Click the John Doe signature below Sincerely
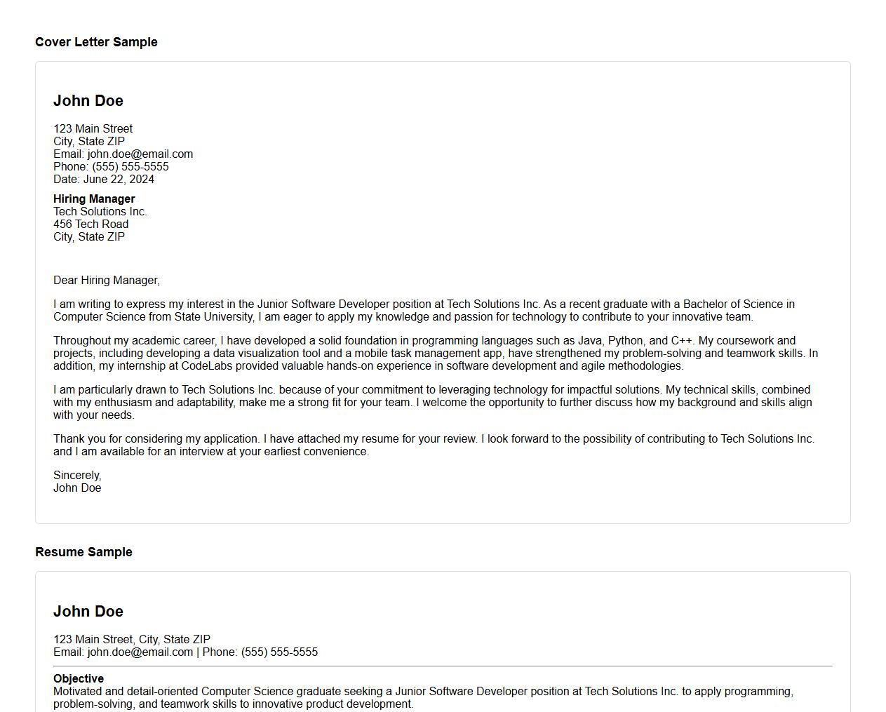 pos(77,488)
